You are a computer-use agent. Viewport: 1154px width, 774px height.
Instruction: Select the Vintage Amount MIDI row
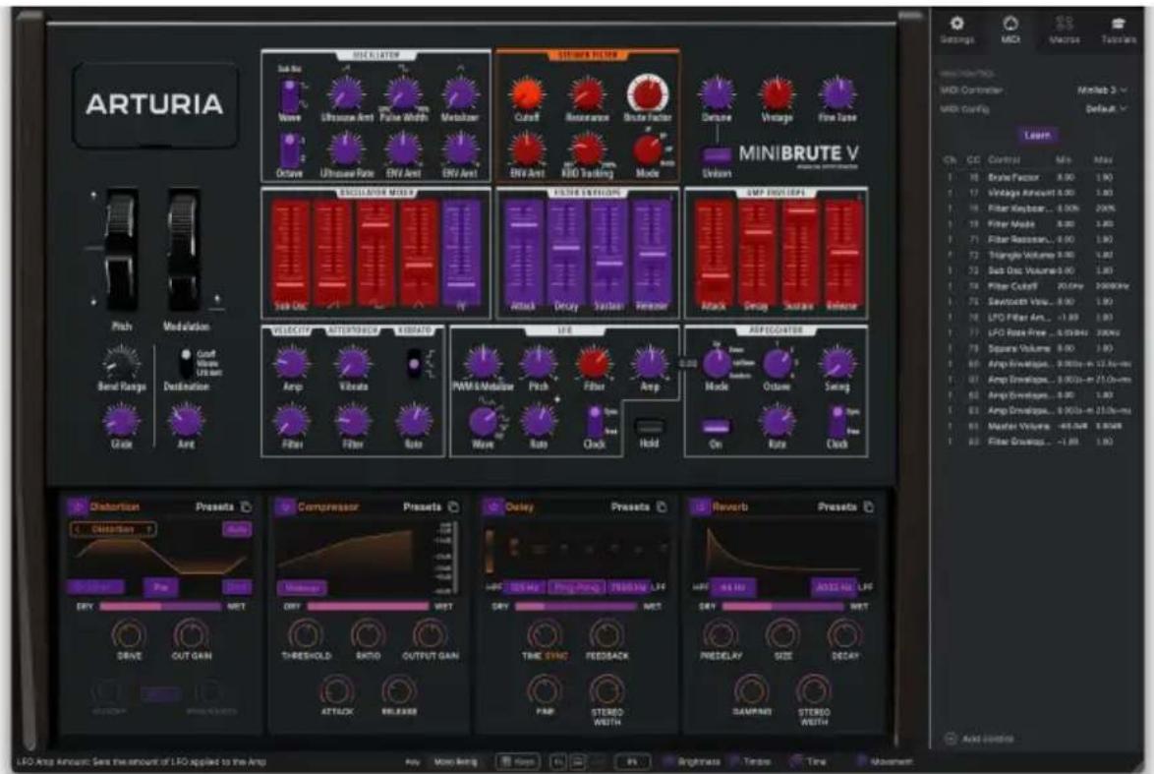pos(1030,193)
